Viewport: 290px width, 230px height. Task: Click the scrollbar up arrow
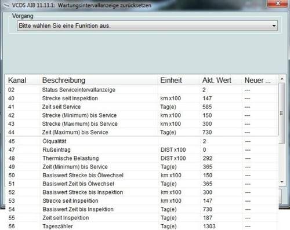[x=282, y=79]
